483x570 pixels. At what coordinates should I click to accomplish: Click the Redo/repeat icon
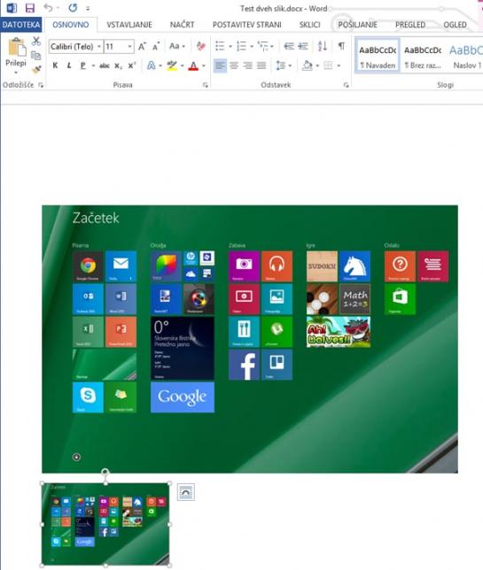pos(73,8)
